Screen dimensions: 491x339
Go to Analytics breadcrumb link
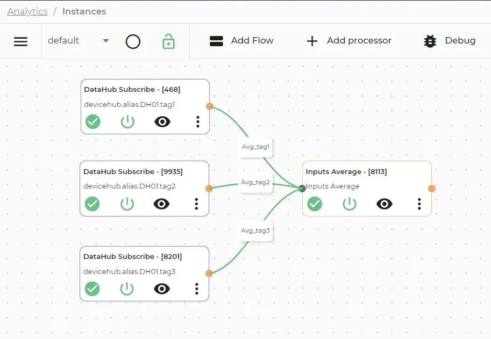coord(27,11)
